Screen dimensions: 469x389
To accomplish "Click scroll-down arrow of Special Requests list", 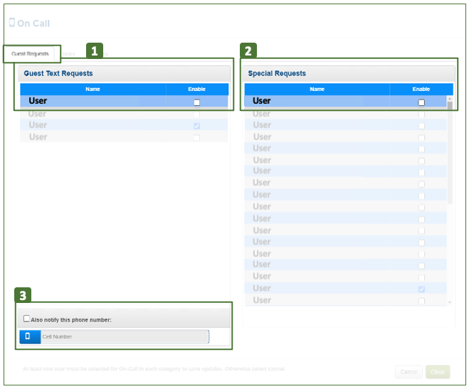I will [x=449, y=303].
